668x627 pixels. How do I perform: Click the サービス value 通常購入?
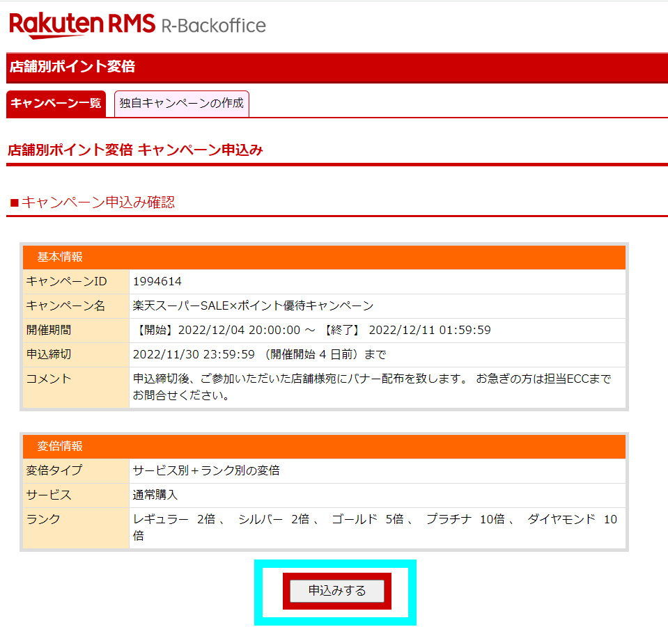tap(155, 495)
